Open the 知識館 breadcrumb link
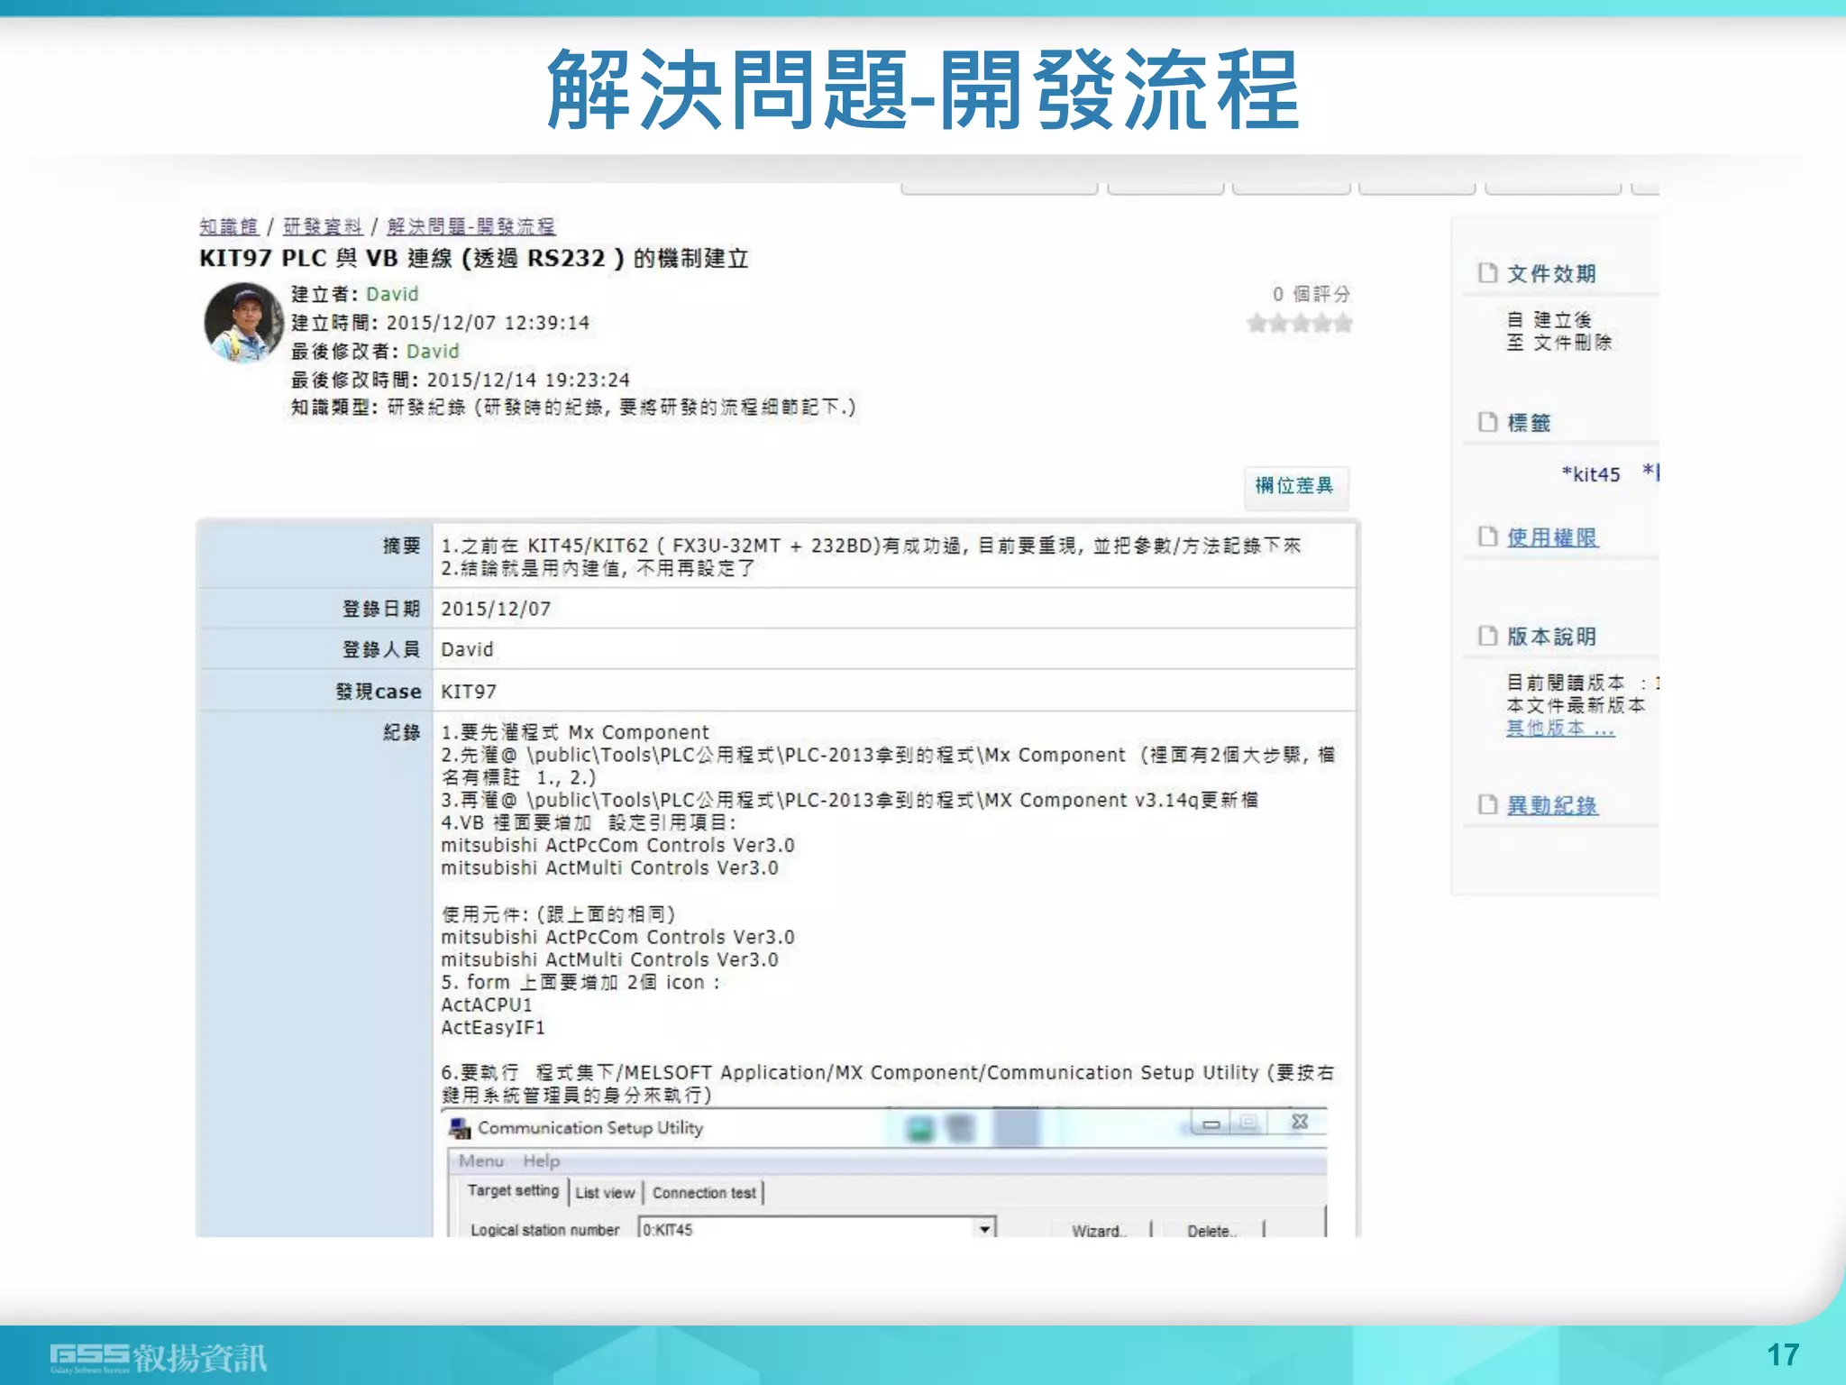 tap(229, 226)
